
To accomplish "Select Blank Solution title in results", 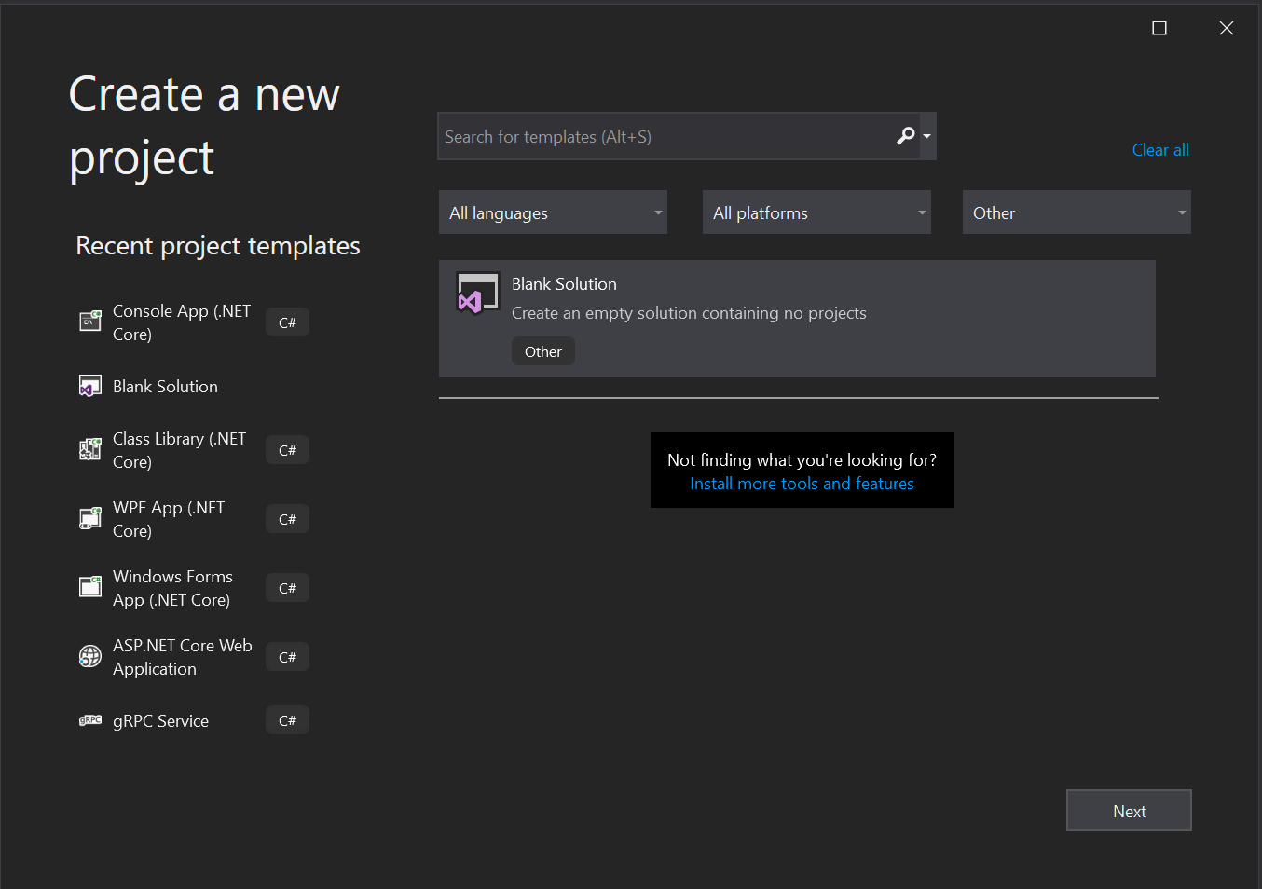I will 564,284.
